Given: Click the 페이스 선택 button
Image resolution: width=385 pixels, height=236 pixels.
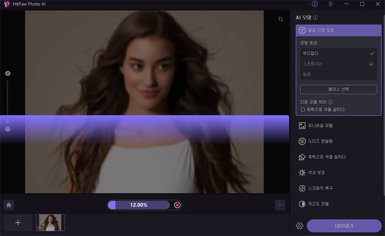Looking at the screenshot, I should coord(339,89).
